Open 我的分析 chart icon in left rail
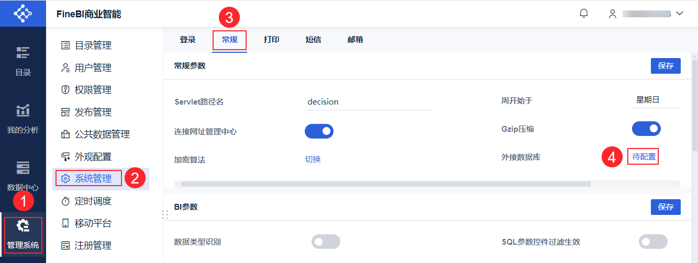The width and height of the screenshot is (698, 263). coord(23,110)
